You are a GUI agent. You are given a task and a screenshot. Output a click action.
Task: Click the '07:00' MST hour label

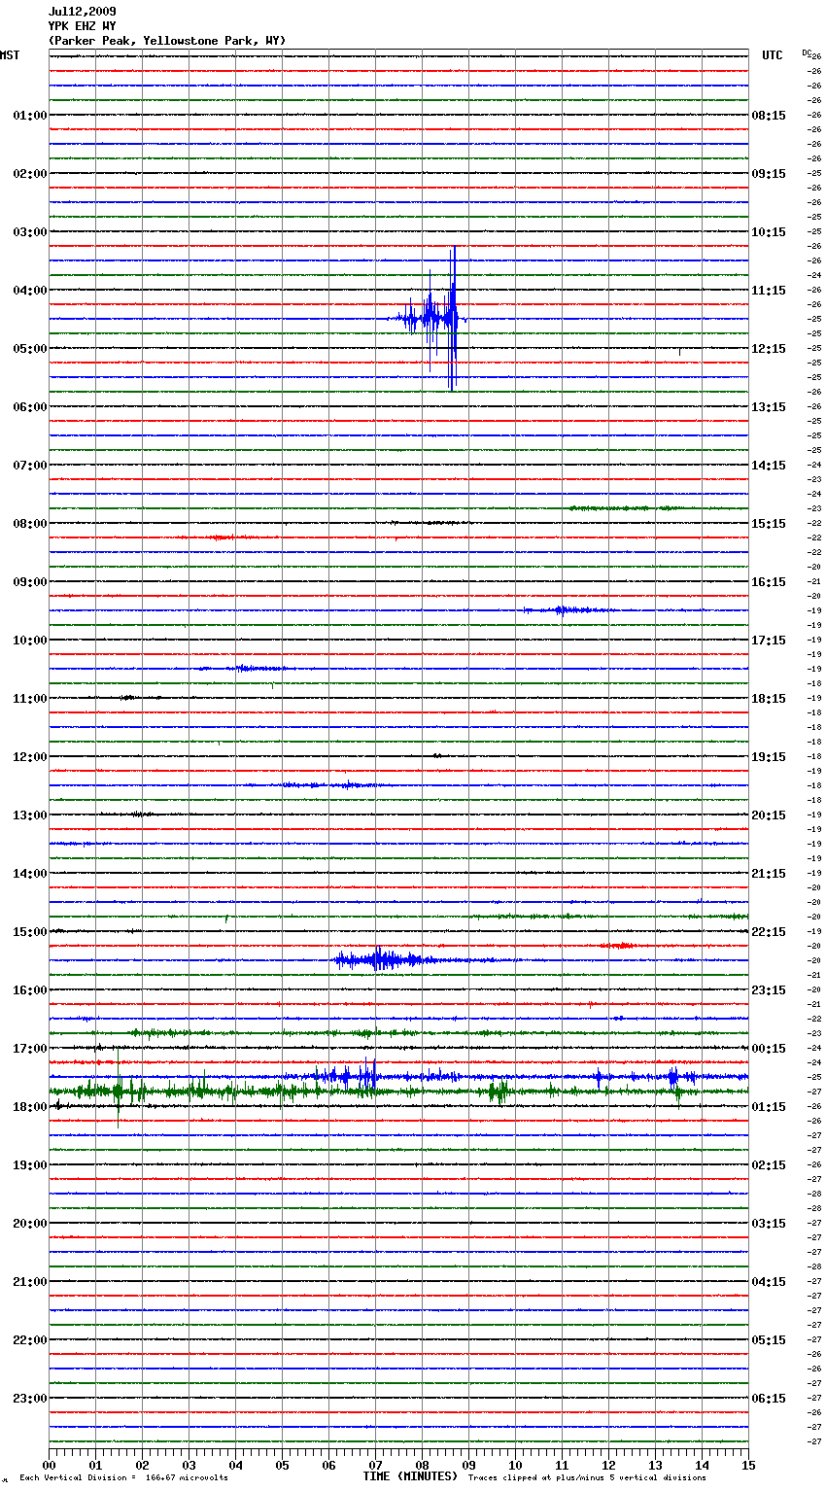pyautogui.click(x=30, y=466)
